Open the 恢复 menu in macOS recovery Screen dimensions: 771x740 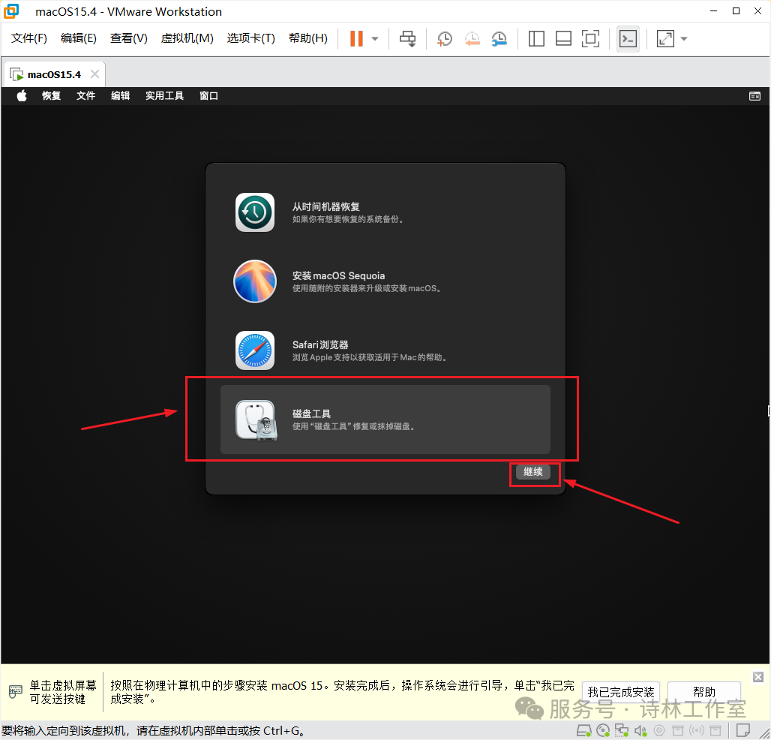(51, 95)
